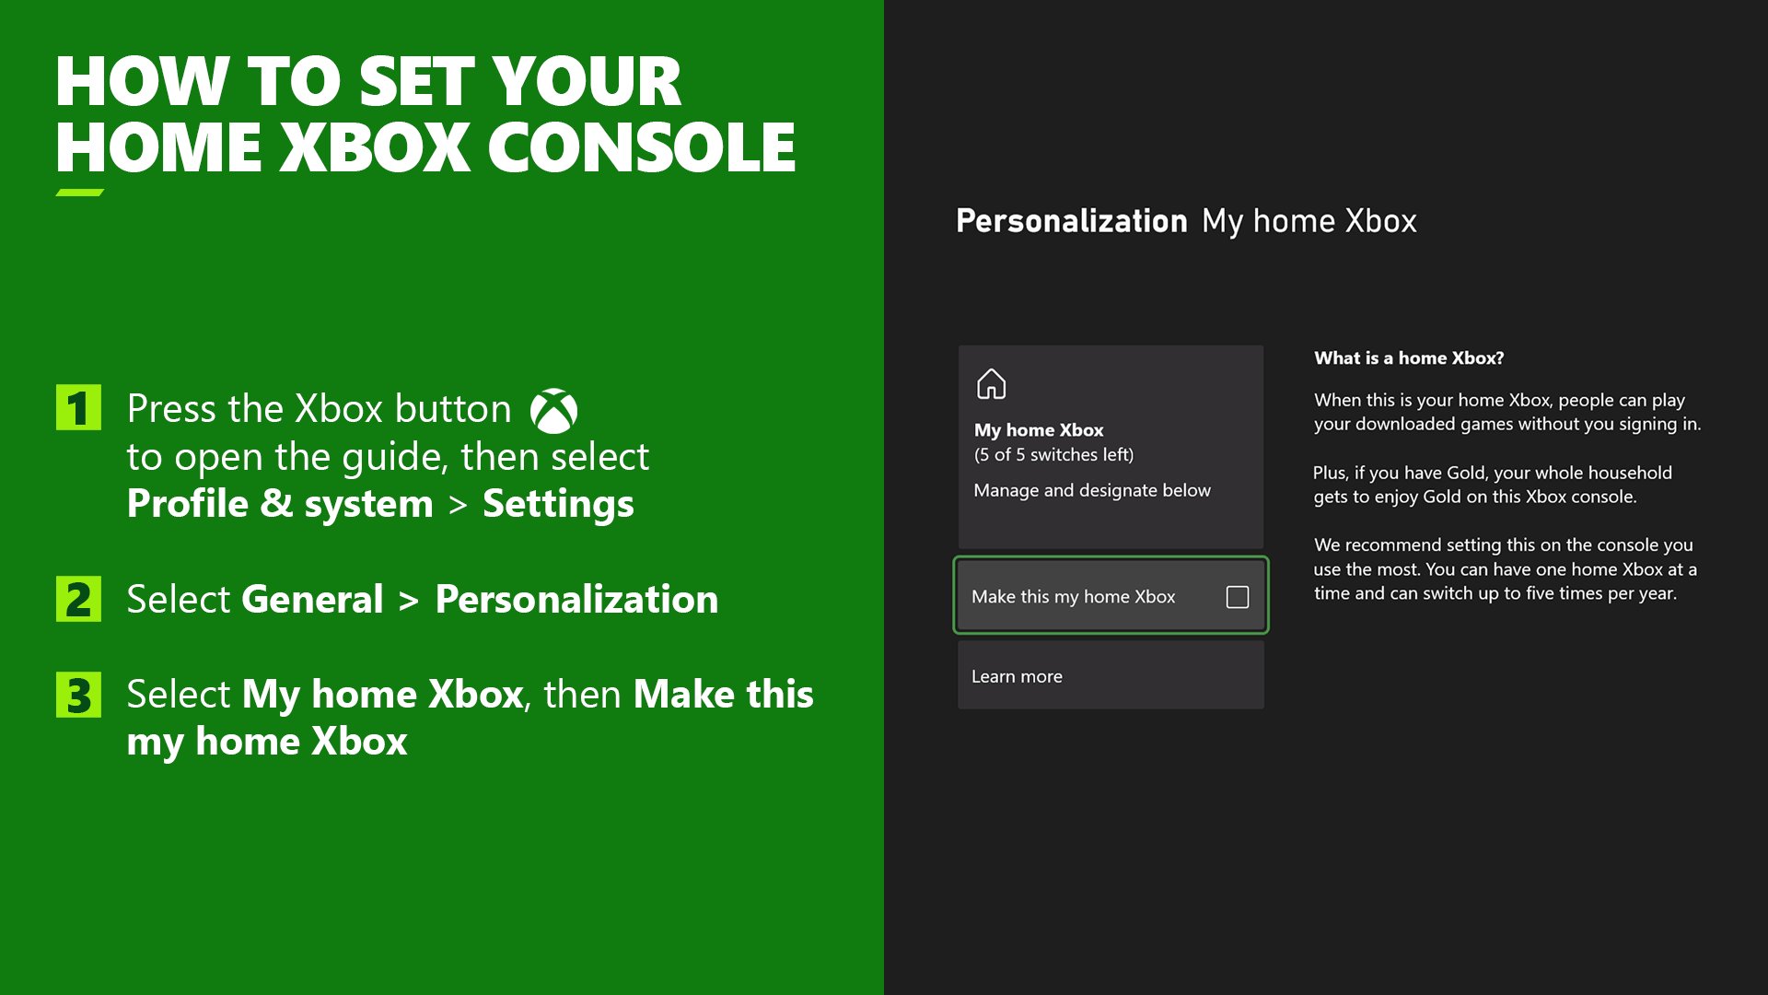Image resolution: width=1768 pixels, height=995 pixels.
Task: Click the 'My home Xbox' page title
Action: [x=1309, y=221]
